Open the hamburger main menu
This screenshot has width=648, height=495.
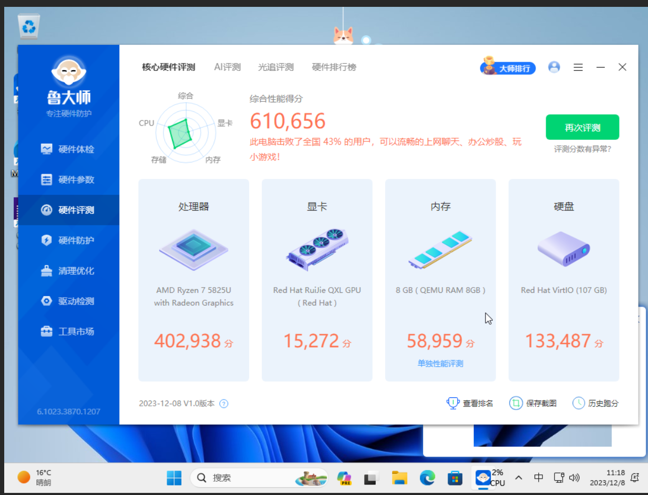(578, 68)
